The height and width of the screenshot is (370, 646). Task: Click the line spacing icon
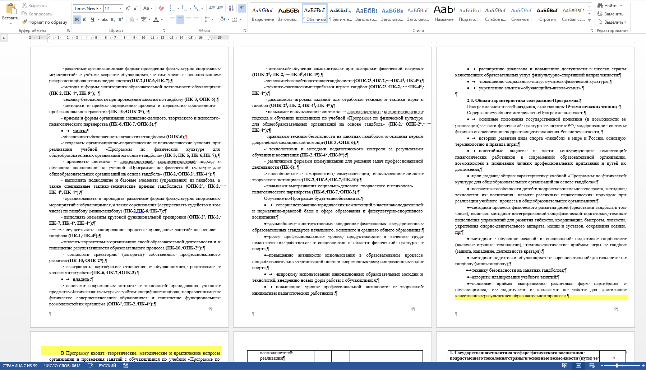207,19
